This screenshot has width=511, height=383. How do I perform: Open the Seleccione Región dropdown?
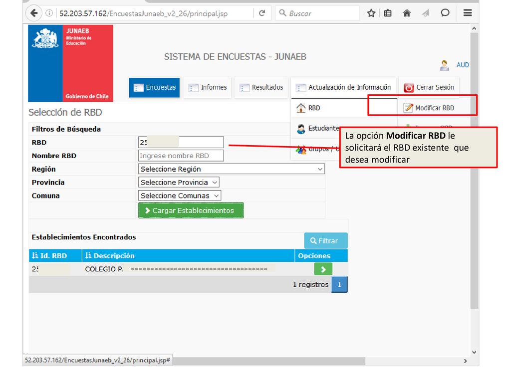[x=232, y=169]
